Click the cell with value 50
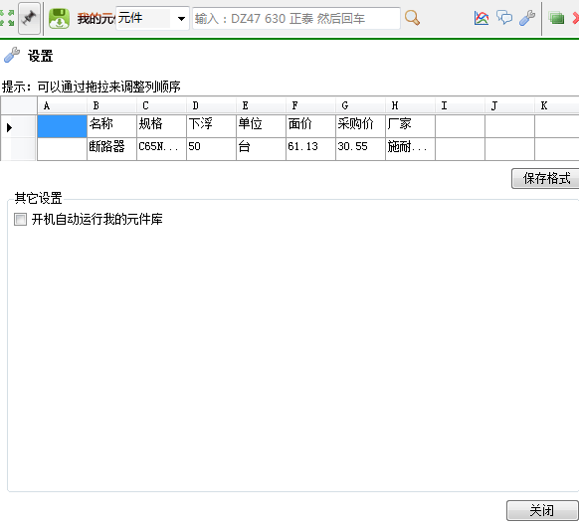This screenshot has height=528, width=579. (x=212, y=149)
